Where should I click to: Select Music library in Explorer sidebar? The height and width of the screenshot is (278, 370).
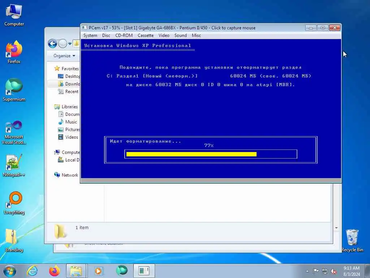(x=68, y=122)
